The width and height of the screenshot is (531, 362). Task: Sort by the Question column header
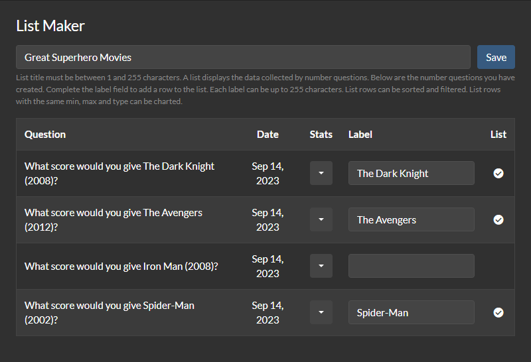tap(45, 134)
